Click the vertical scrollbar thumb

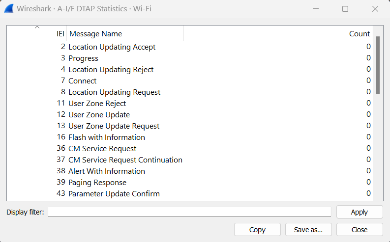click(x=378, y=65)
